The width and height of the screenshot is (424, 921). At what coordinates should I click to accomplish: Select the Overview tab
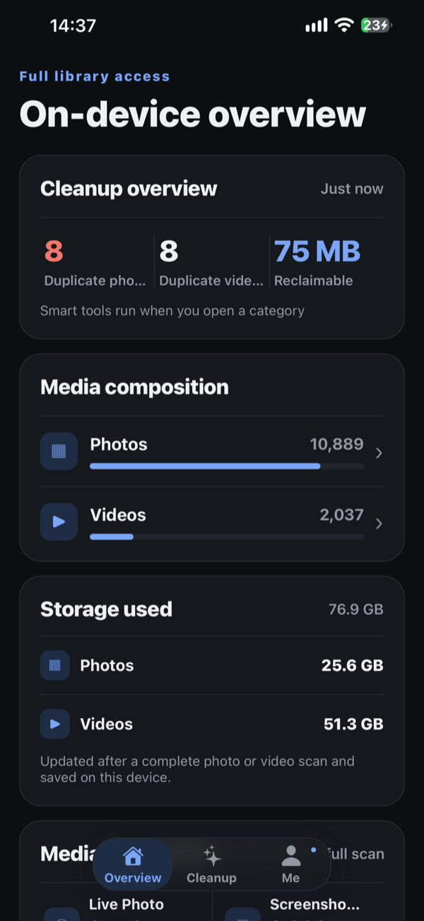133,864
